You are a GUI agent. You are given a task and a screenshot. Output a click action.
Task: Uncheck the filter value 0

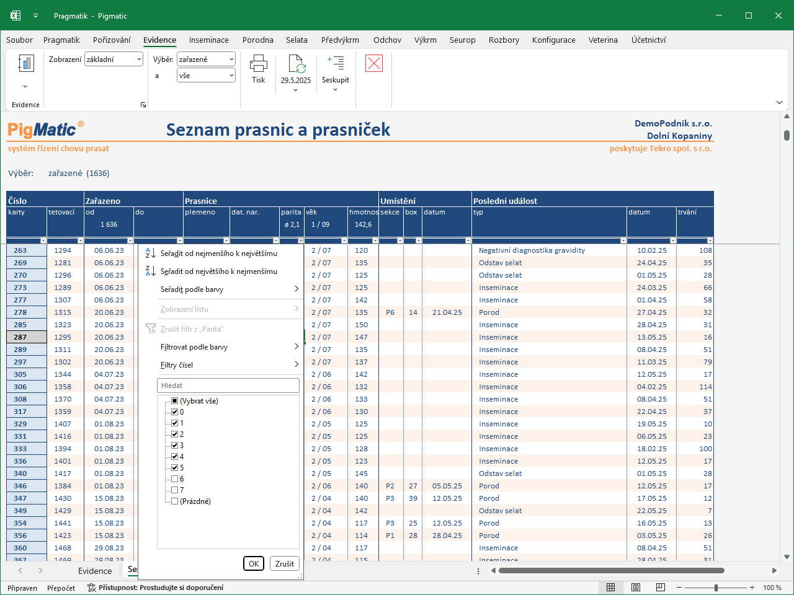point(175,412)
